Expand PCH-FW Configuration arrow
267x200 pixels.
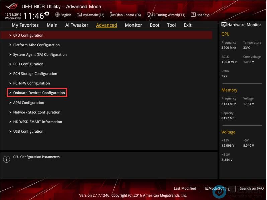point(10,83)
